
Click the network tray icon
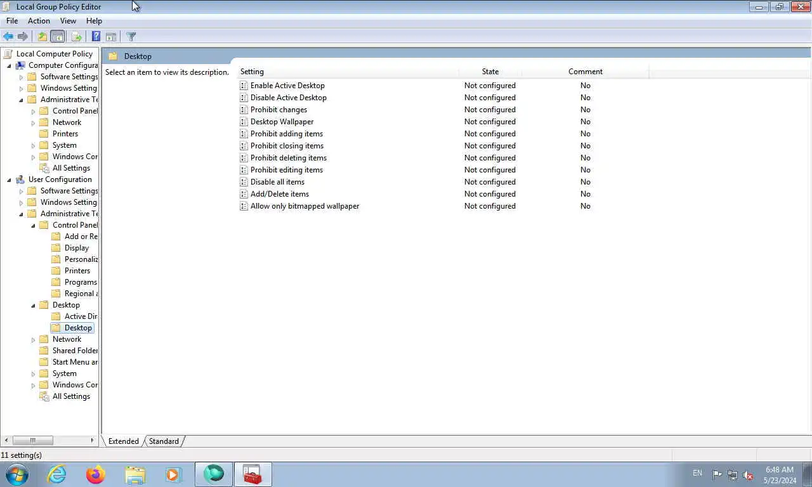click(x=733, y=474)
